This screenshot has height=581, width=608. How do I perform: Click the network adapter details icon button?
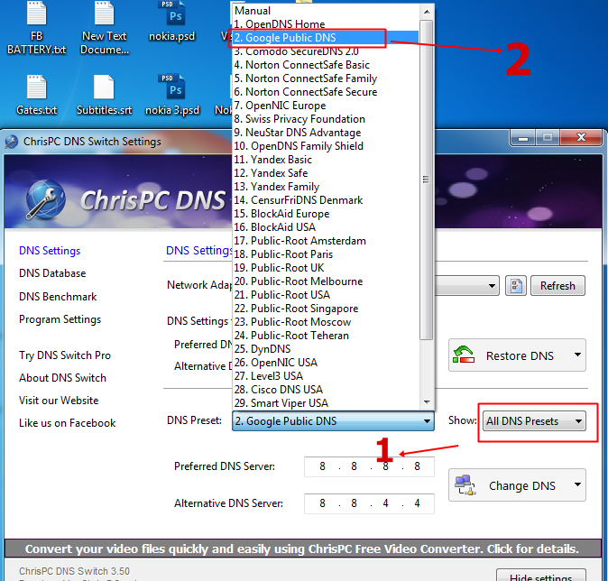pyautogui.click(x=516, y=286)
